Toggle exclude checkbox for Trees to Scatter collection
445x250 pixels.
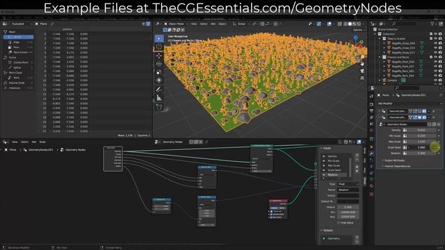[x=431, y=39]
